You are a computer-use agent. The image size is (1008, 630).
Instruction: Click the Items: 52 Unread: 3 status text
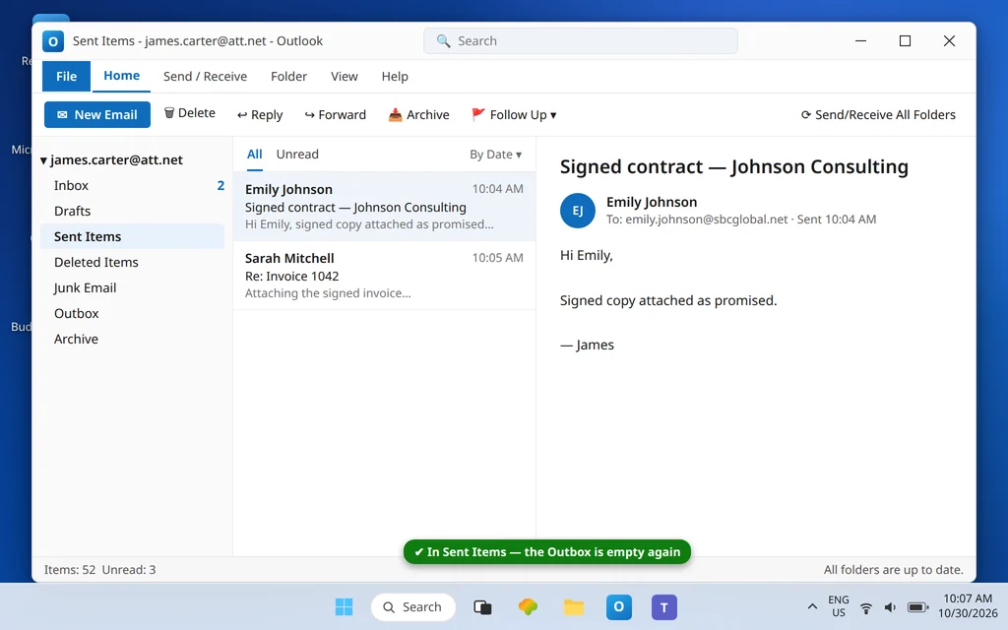(99, 570)
